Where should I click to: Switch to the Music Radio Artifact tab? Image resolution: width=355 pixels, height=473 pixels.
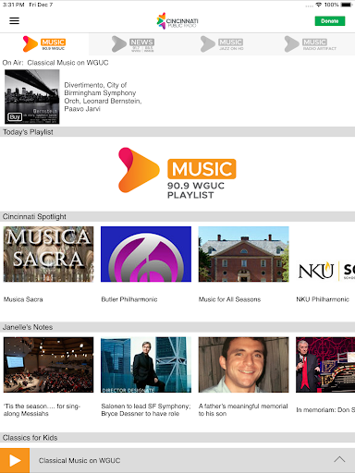(x=311, y=44)
